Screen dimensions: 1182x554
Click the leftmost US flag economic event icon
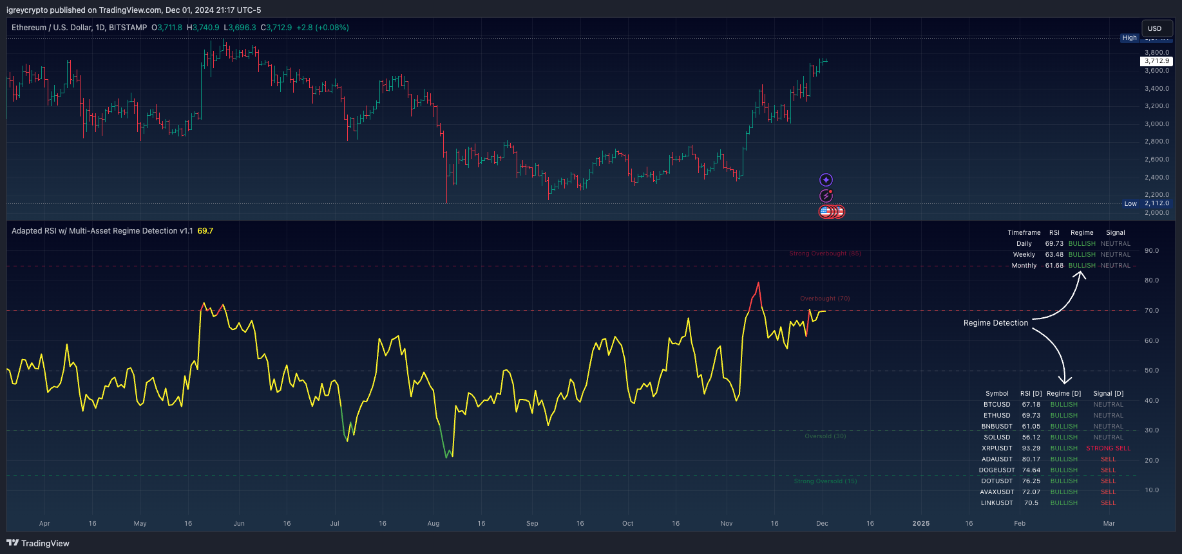825,211
